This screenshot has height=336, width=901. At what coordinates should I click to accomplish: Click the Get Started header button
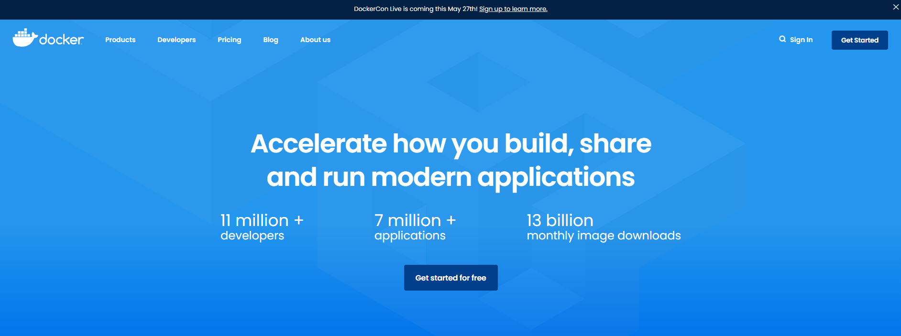[860, 40]
